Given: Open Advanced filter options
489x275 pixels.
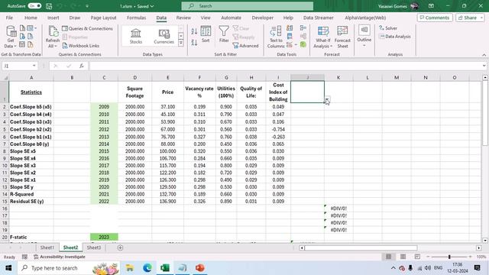Looking at the screenshot, I should pos(245,46).
